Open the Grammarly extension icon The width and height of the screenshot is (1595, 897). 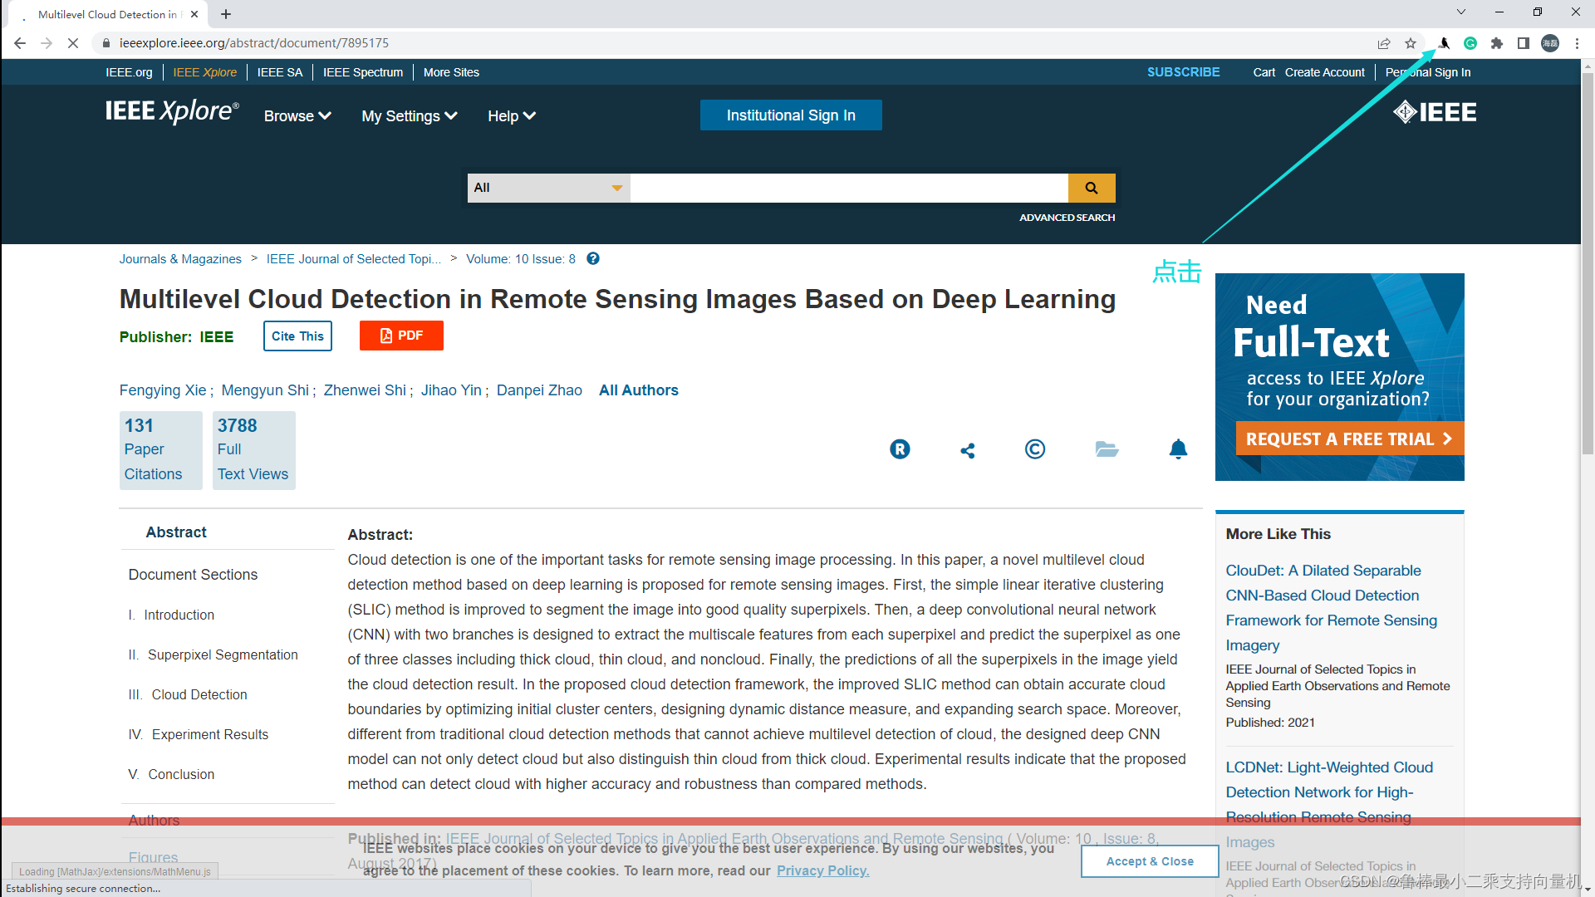1470,43
